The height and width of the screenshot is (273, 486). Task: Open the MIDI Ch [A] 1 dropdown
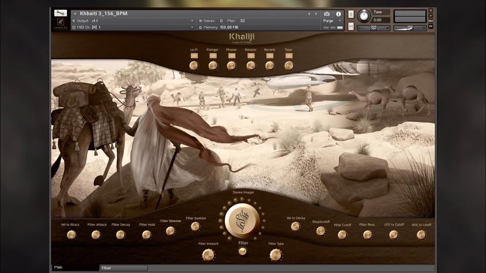click(133, 27)
